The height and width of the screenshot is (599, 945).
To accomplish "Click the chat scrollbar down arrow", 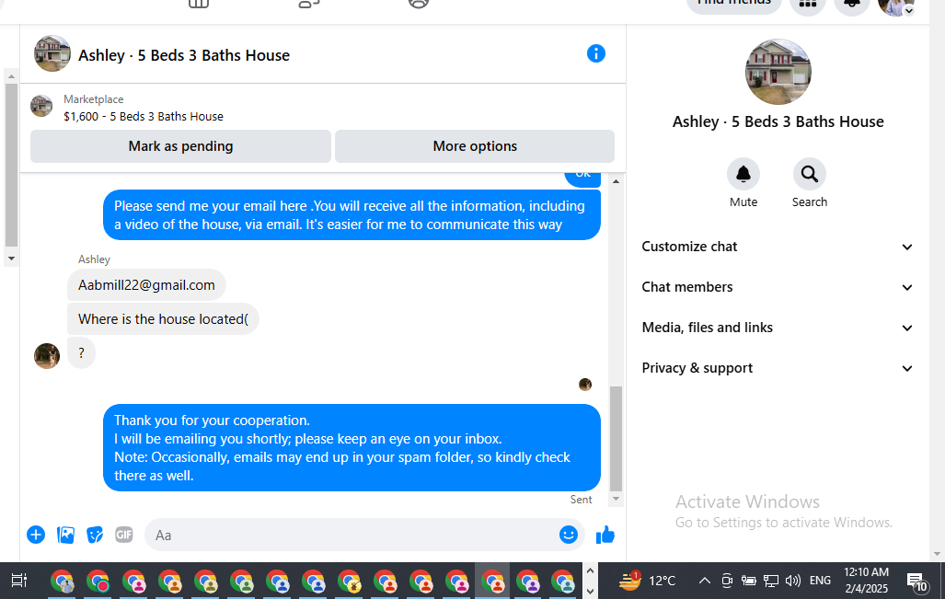I will pyautogui.click(x=616, y=499).
